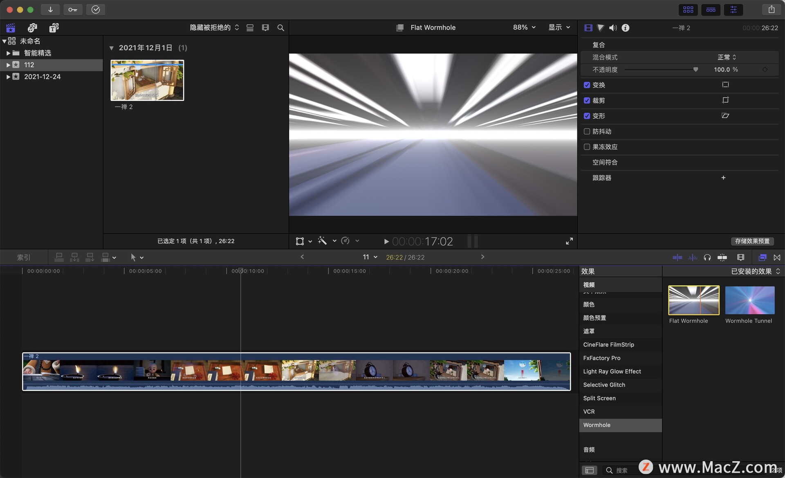Open the info inspector tab
This screenshot has width=785, height=478.
tap(625, 27)
